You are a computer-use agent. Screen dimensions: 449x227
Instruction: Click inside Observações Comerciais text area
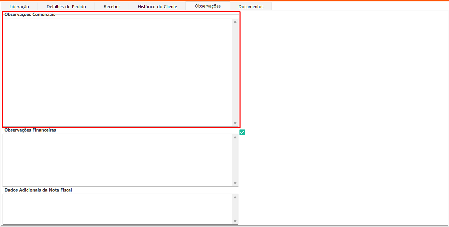[117, 72]
